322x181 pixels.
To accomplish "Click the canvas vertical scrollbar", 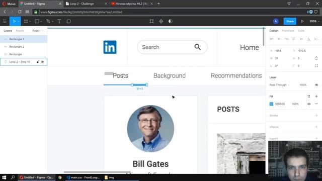I will pyautogui.click(x=264, y=37).
